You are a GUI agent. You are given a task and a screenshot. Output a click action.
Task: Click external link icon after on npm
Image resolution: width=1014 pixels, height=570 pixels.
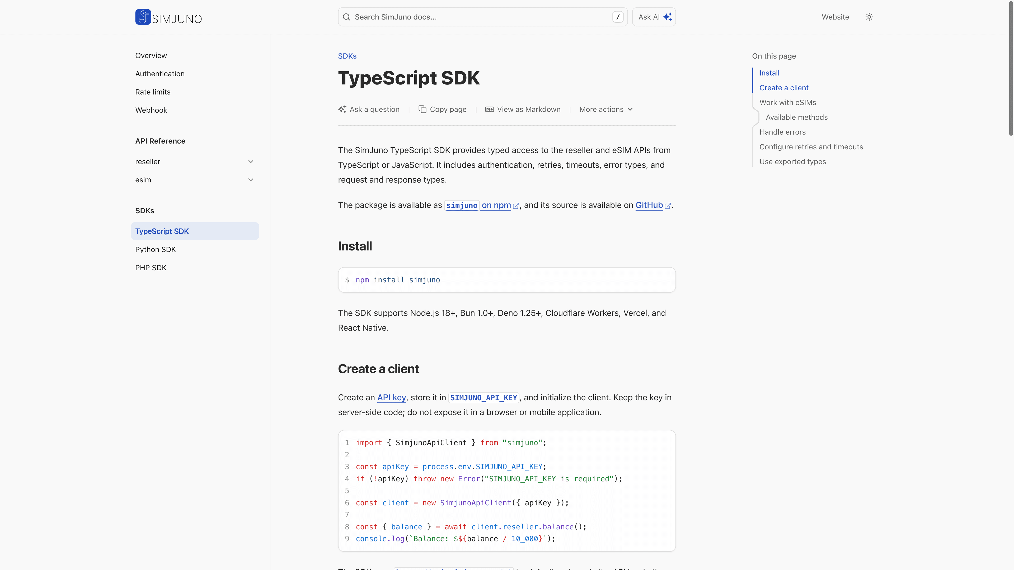(516, 206)
